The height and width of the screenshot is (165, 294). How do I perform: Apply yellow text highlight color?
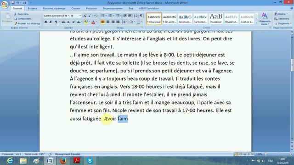point(86,22)
